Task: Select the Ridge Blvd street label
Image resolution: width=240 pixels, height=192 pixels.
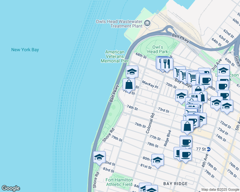Action: [167, 138]
